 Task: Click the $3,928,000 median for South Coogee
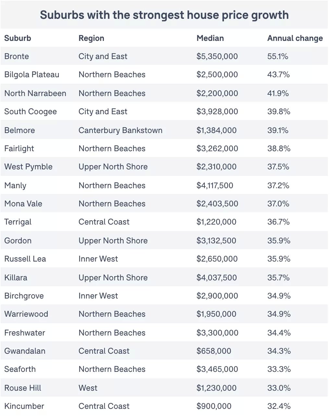[x=217, y=112]
